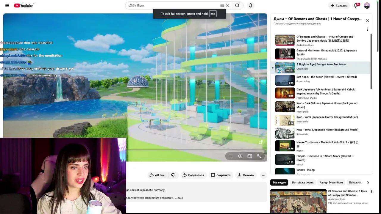Viewport: 381px width, 214px height.
Task: Select A Brighter Age Frutiger Aero Ambience item
Action: pos(320,68)
